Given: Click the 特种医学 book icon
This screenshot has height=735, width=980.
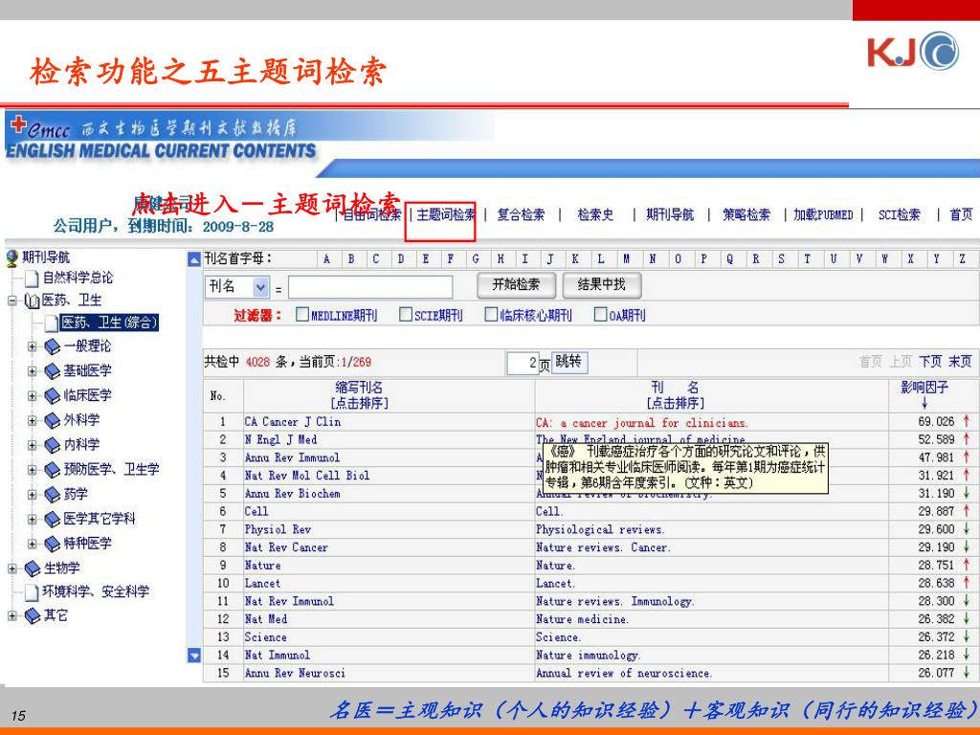Looking at the screenshot, I should pos(53,544).
